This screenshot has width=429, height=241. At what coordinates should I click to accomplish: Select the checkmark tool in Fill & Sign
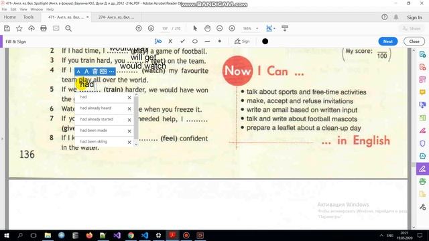tap(182, 42)
